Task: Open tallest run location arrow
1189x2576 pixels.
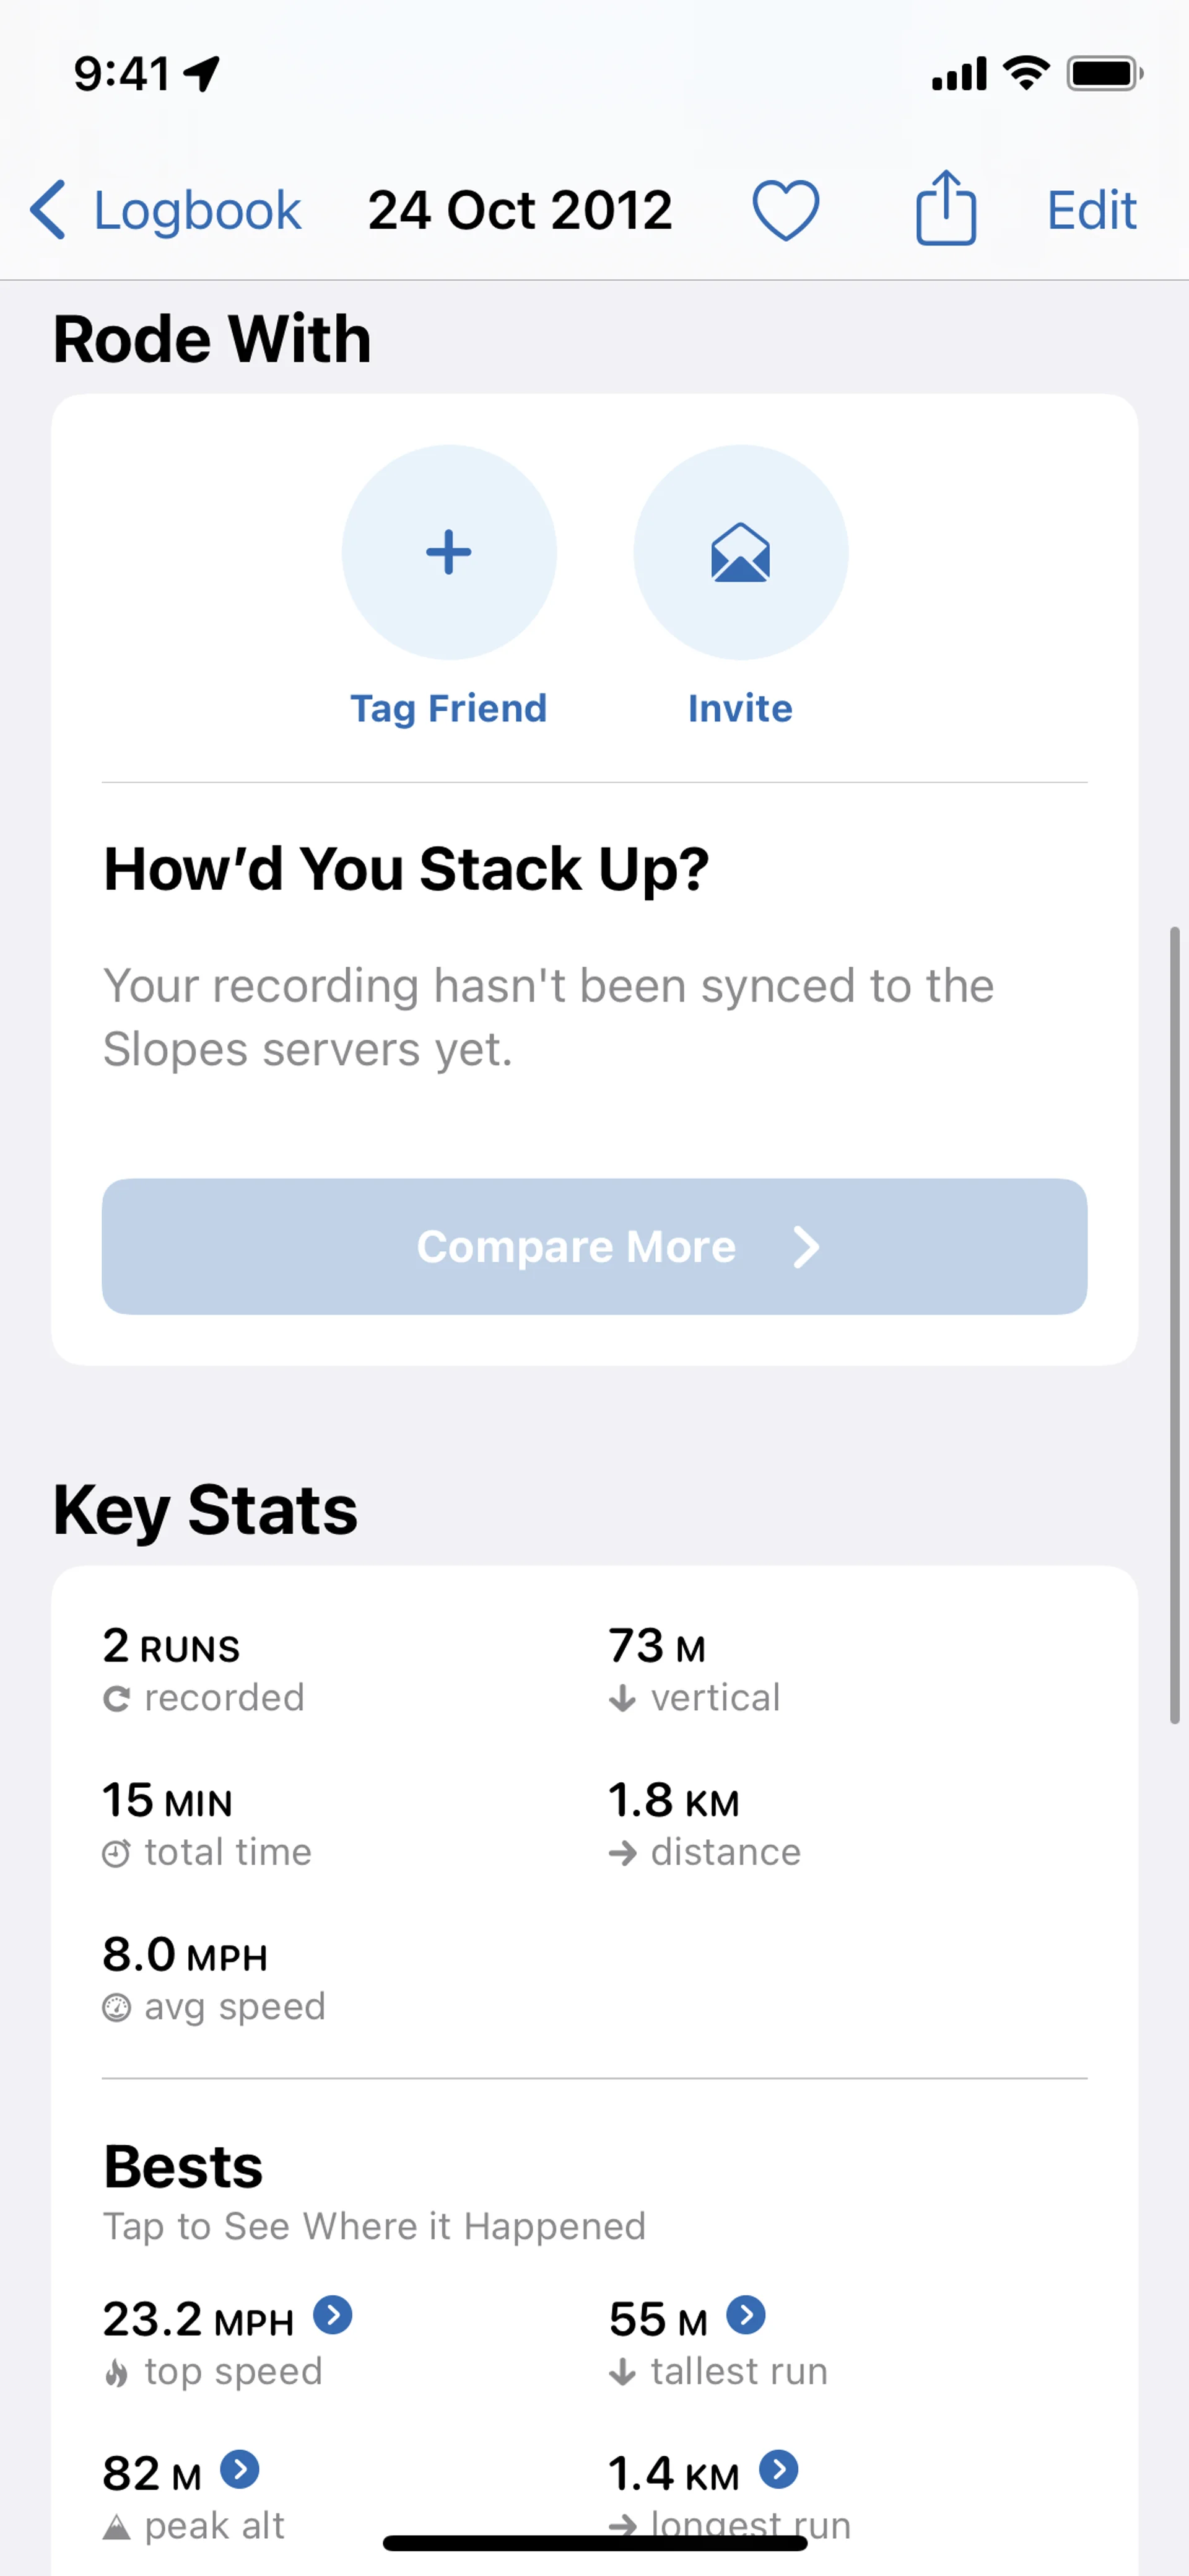Action: [746, 2315]
